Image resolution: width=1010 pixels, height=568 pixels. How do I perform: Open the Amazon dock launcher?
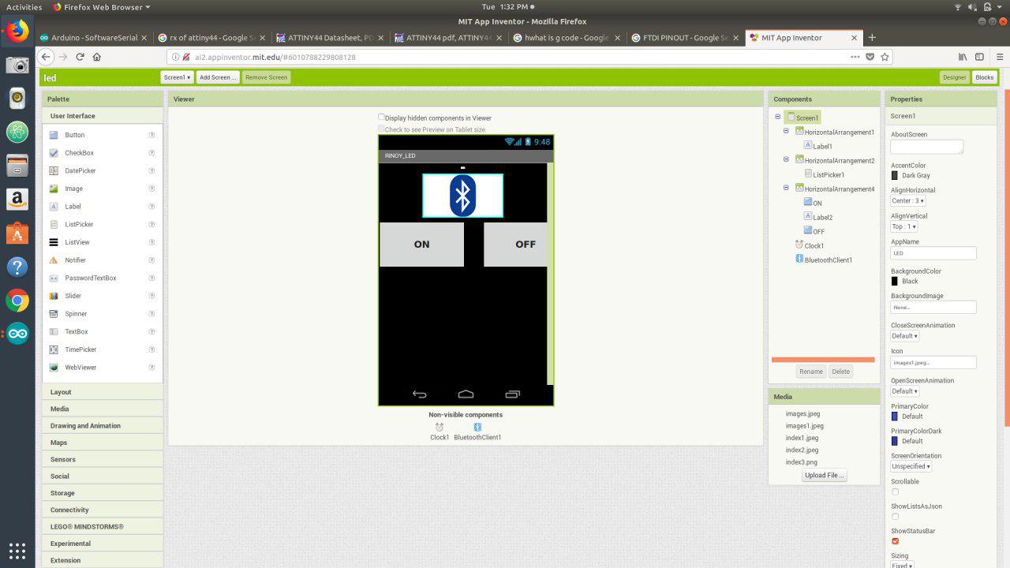[17, 200]
